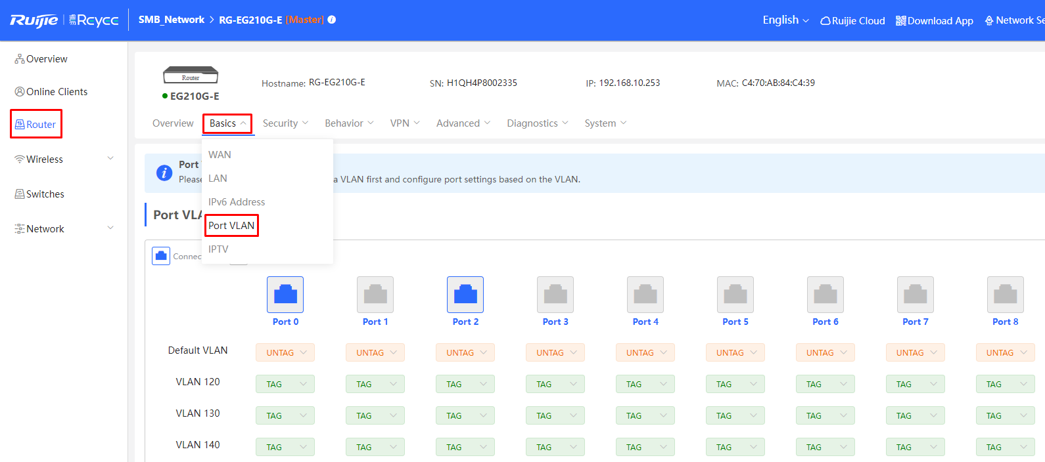The image size is (1045, 462).
Task: Open Online Clients in sidebar
Action: click(x=51, y=92)
